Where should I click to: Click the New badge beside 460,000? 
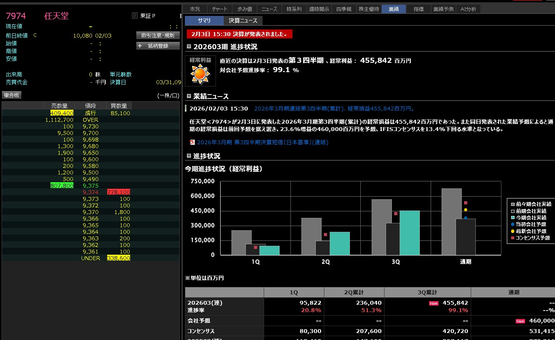coord(520,321)
